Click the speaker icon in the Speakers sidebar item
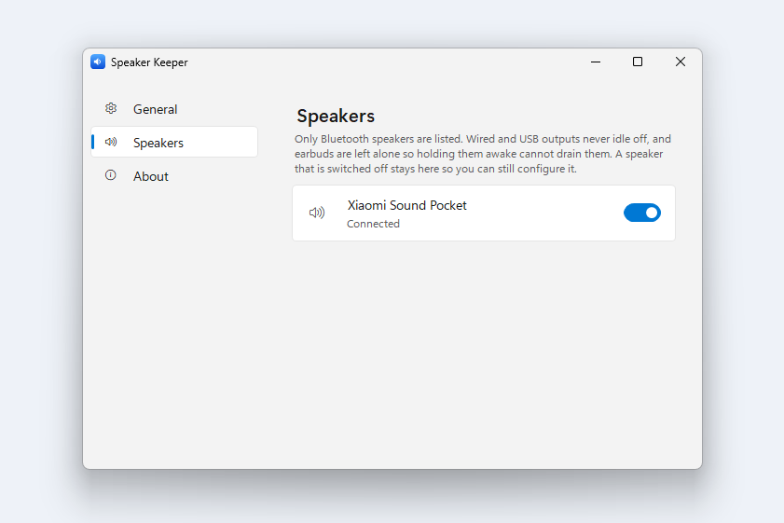 (x=111, y=142)
